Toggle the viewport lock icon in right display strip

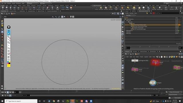click(x=123, y=27)
